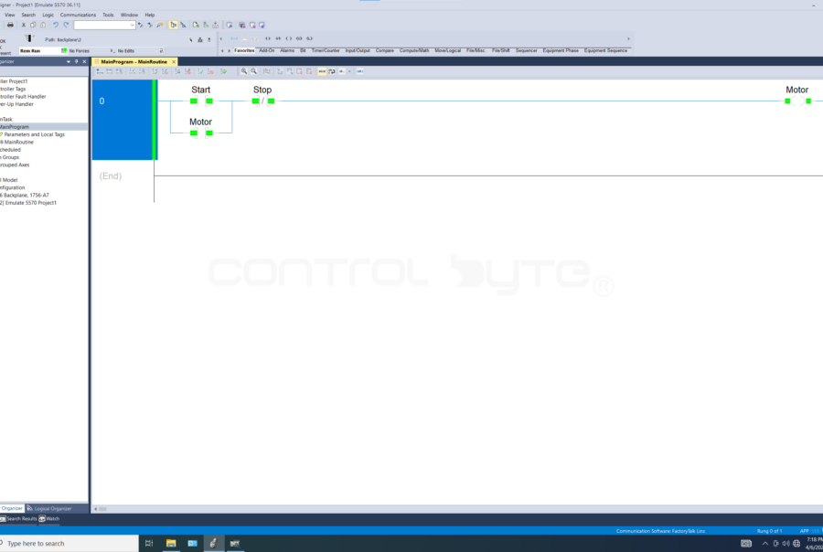Click the Print icon in the toolbar

10,25
